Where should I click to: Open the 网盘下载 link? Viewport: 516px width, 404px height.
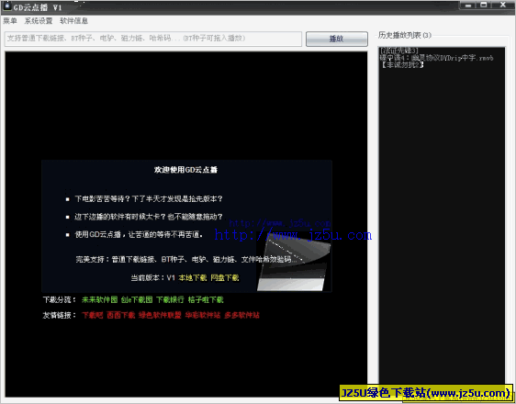225,277
